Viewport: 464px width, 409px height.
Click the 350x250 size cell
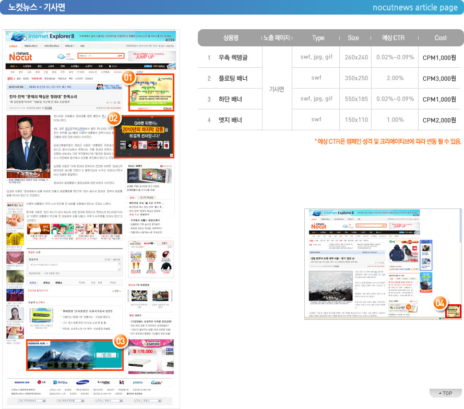coord(356,78)
